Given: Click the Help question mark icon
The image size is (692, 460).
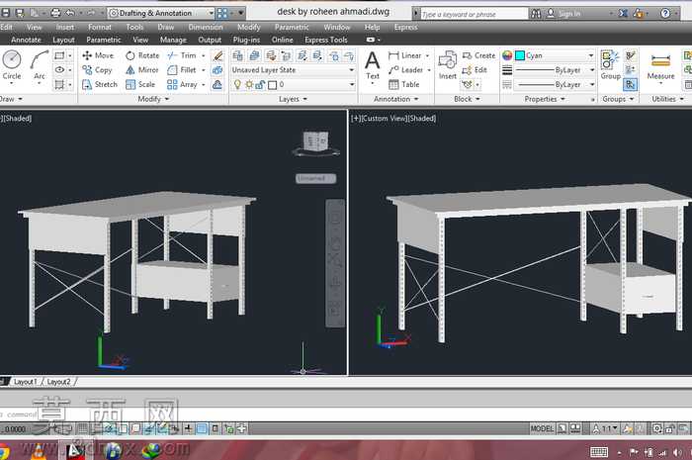Looking at the screenshot, I should tap(665, 14).
